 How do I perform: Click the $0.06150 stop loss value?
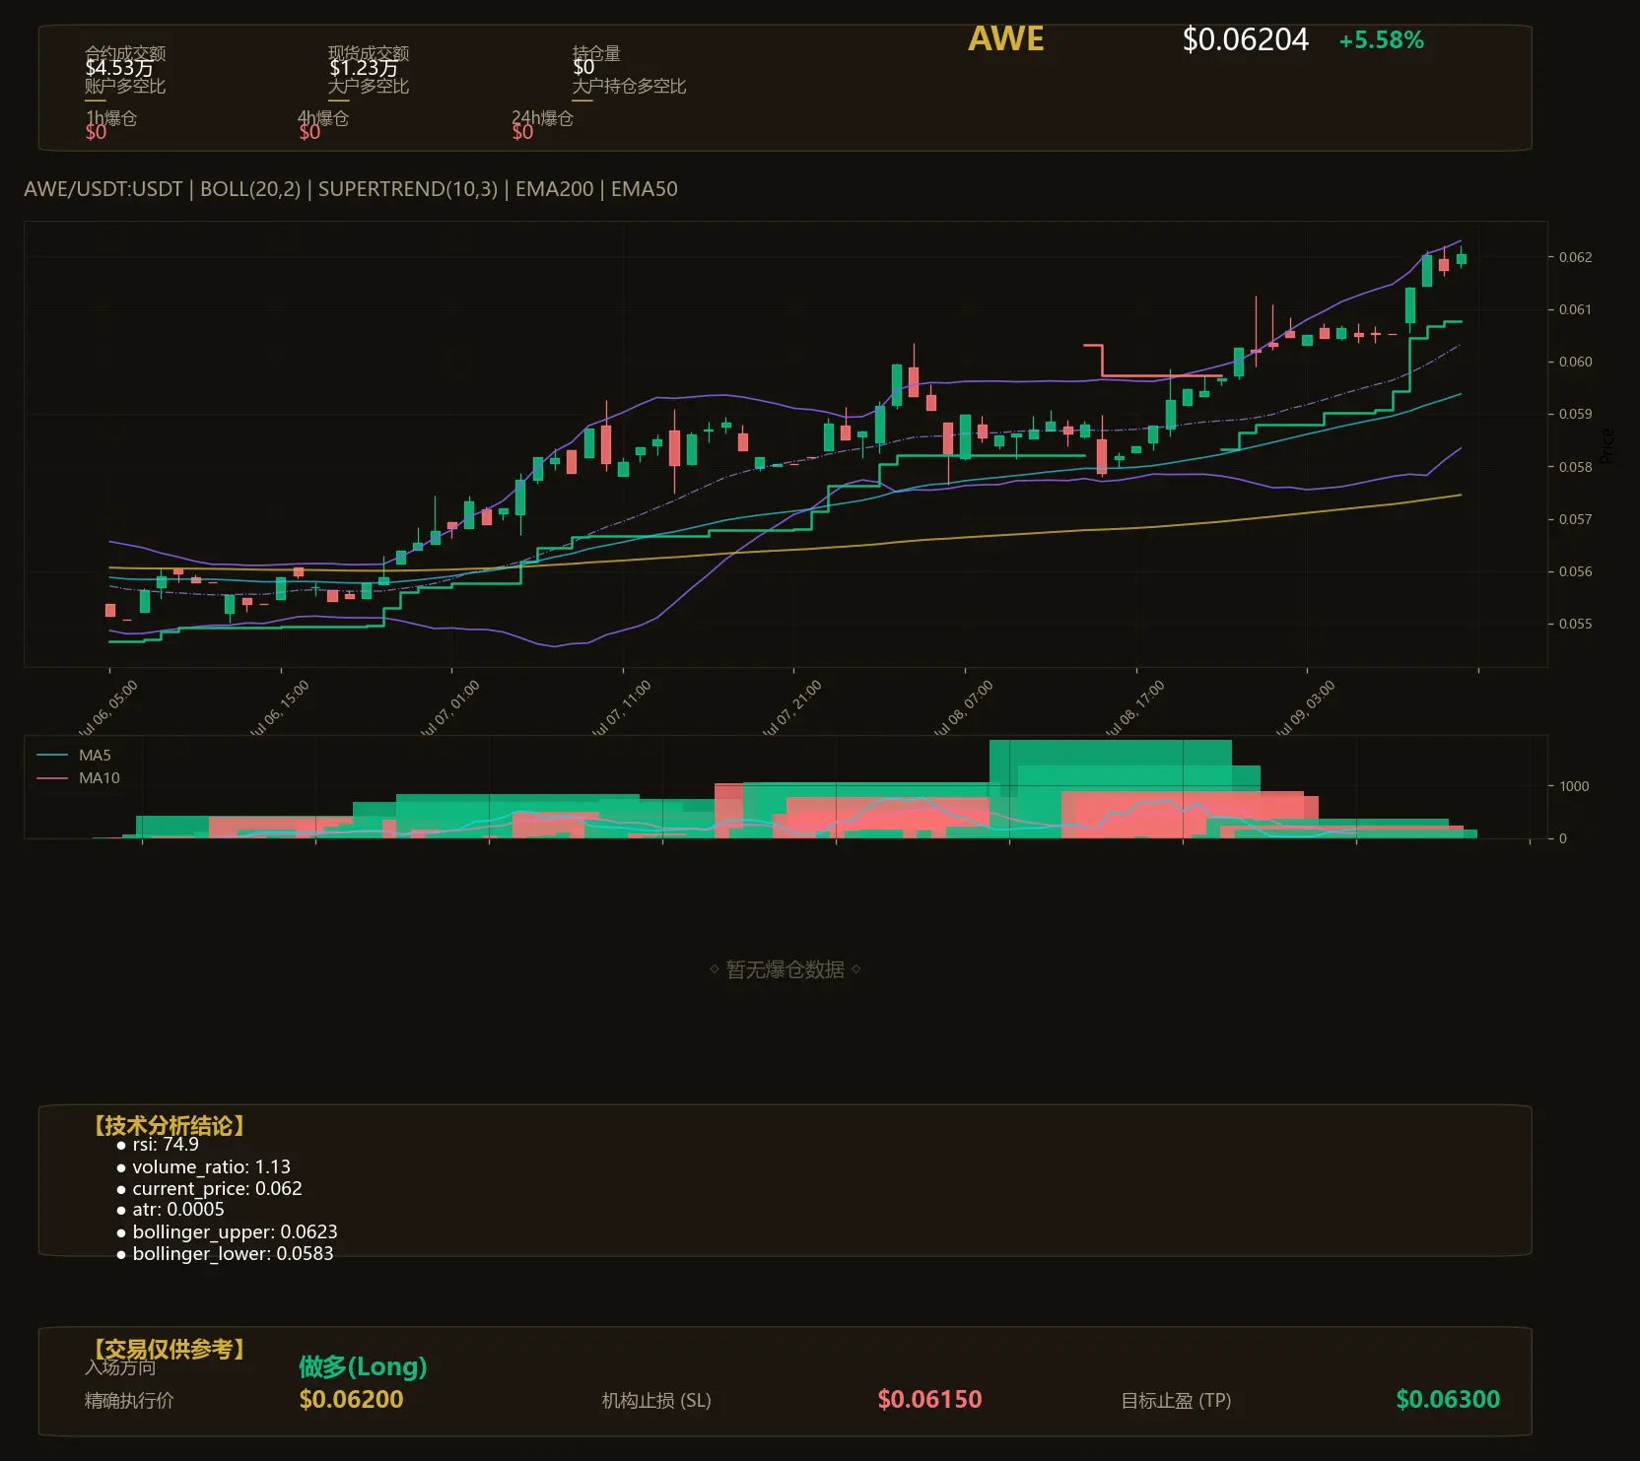[x=929, y=1400]
